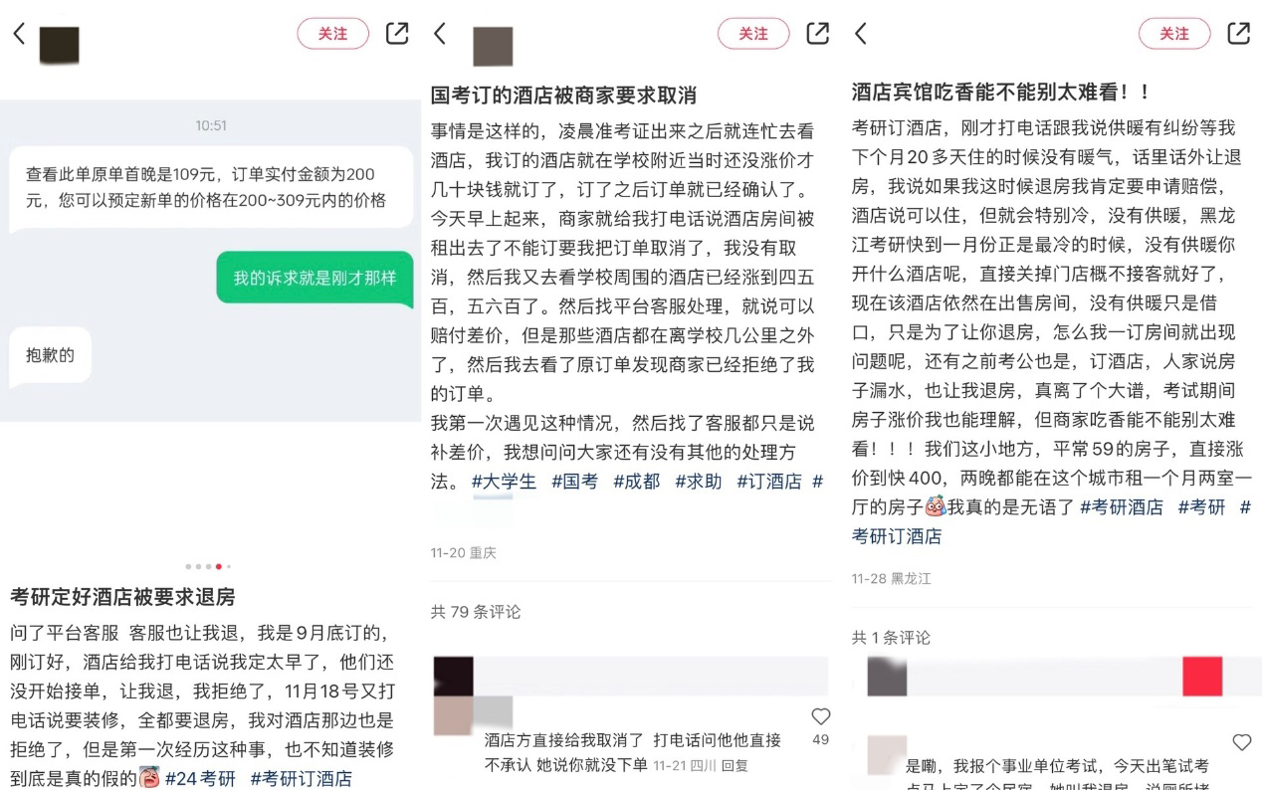Open share icon in left post
This screenshot has width=1262, height=790.
(396, 33)
